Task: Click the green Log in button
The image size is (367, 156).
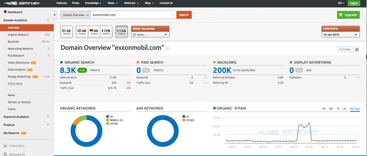Action: coord(354,3)
